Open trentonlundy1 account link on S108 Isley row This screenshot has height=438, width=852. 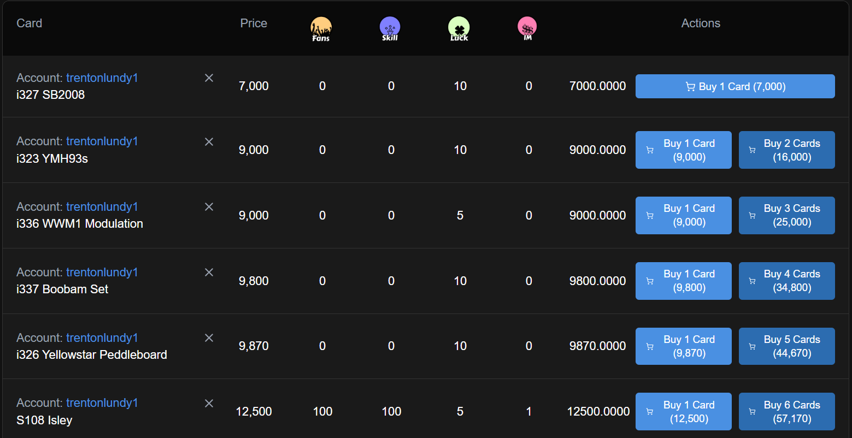tap(102, 403)
